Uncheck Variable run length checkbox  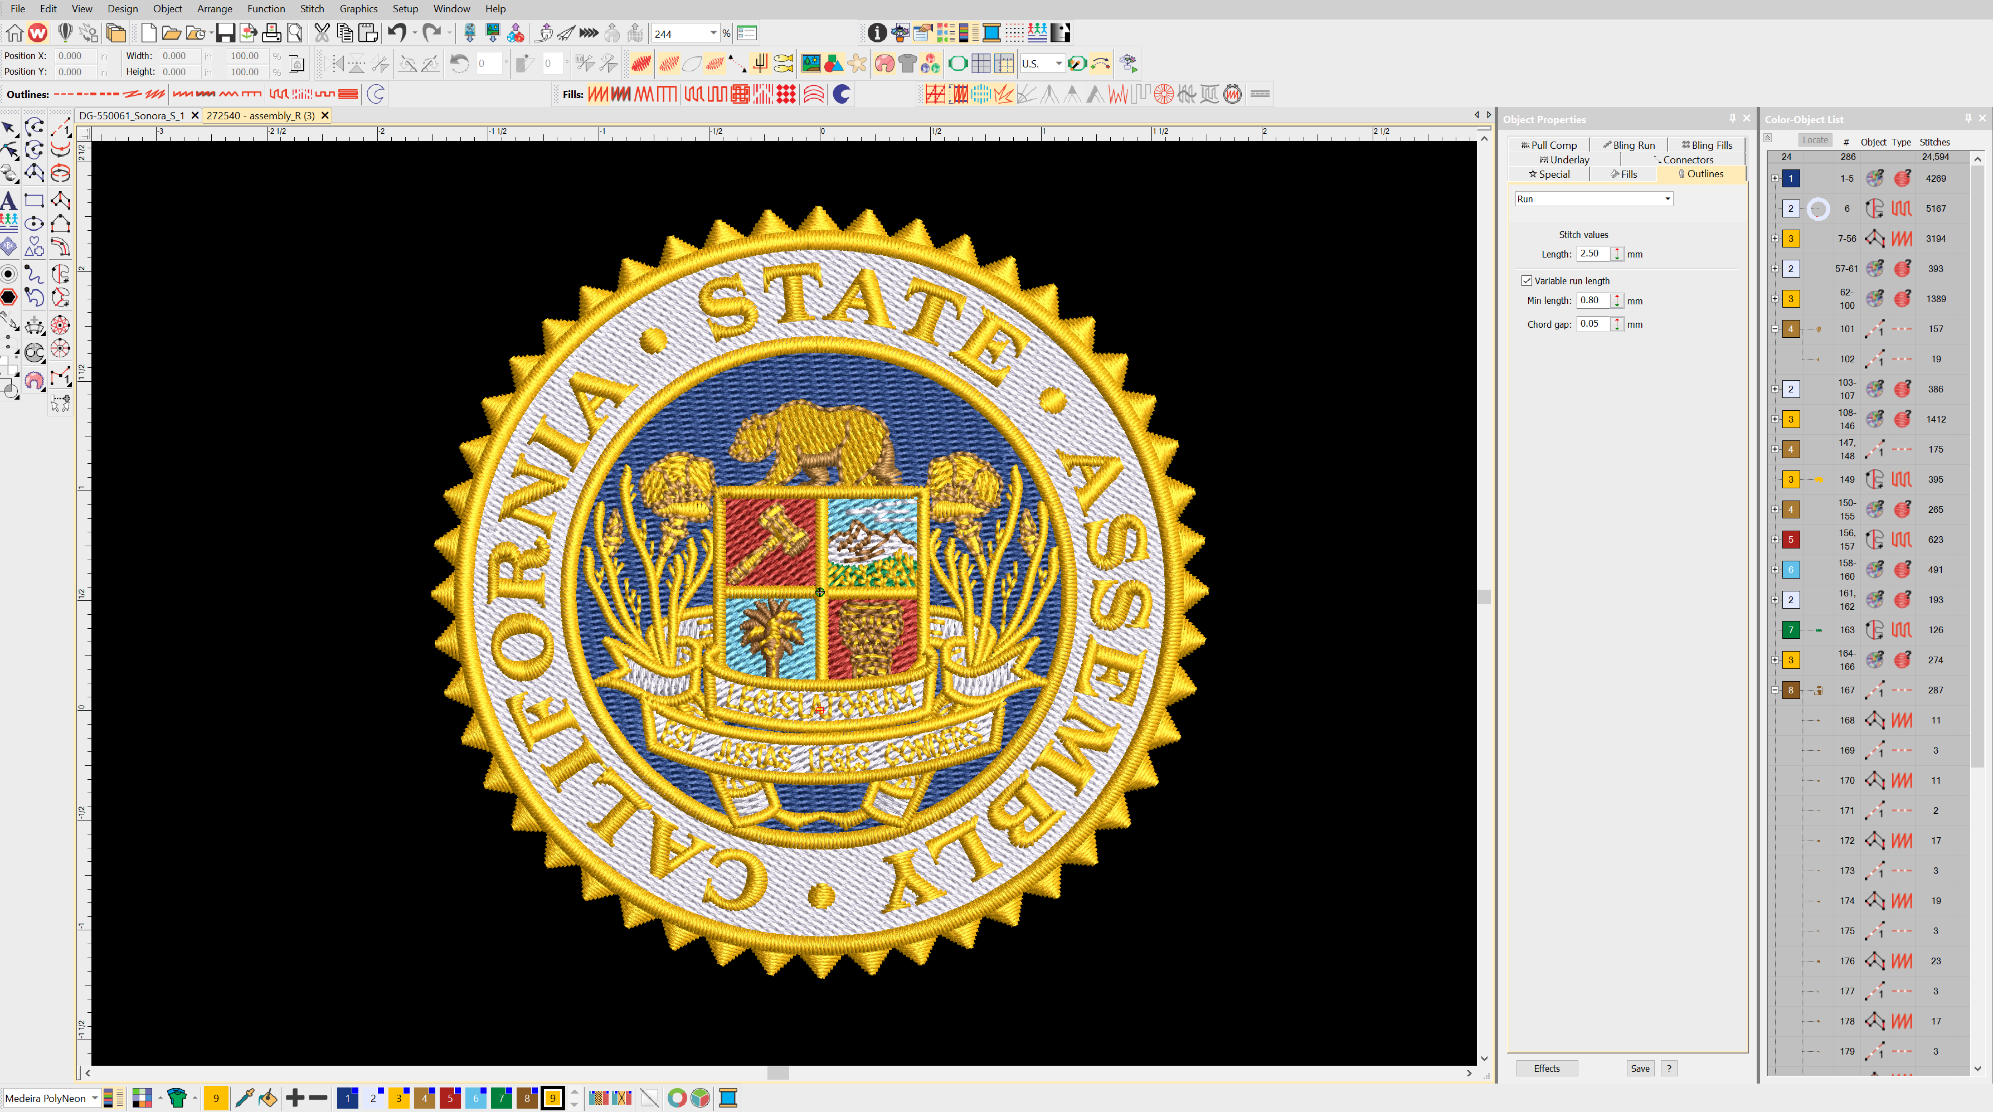click(1527, 281)
